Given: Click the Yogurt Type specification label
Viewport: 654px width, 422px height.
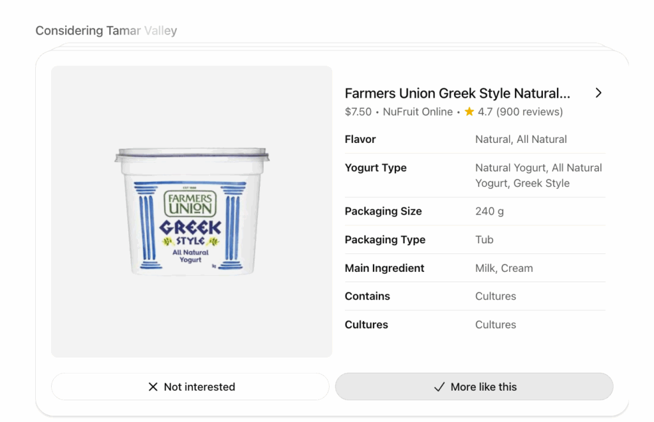Looking at the screenshot, I should pyautogui.click(x=376, y=168).
